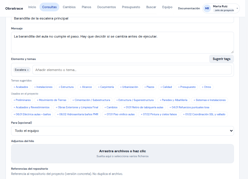The width and height of the screenshot is (248, 179).
Task: Add the Preliminares project tag
Action: pyautogui.click(x=22, y=100)
